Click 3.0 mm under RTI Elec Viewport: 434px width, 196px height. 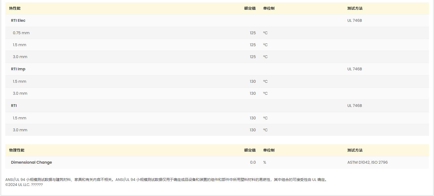20,57
